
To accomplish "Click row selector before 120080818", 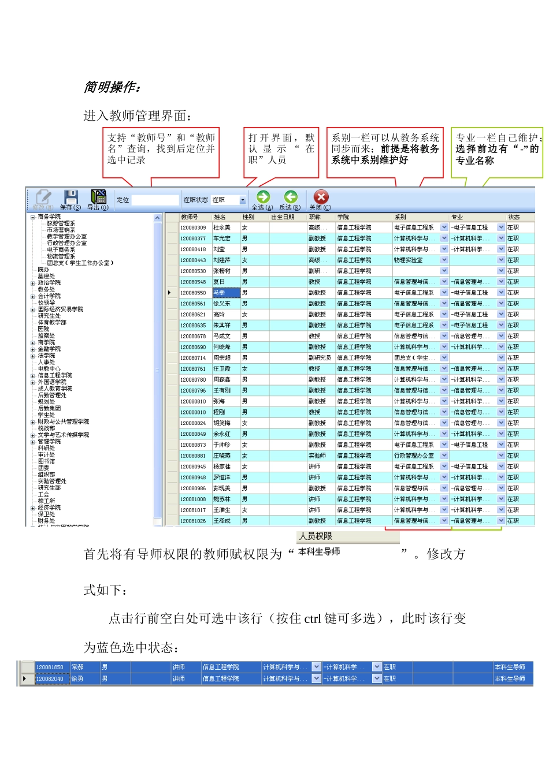I will point(172,412).
